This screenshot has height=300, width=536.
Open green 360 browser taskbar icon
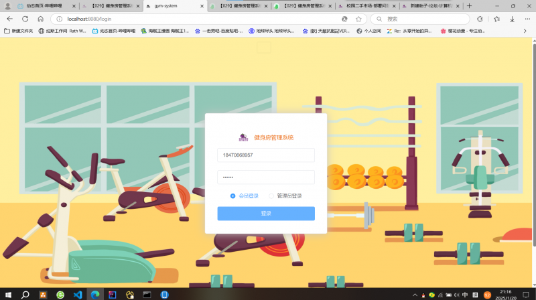(60, 295)
